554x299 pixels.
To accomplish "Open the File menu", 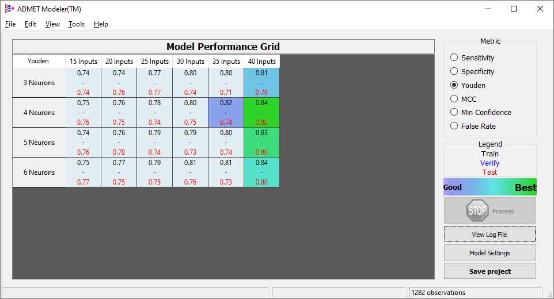I will [10, 24].
